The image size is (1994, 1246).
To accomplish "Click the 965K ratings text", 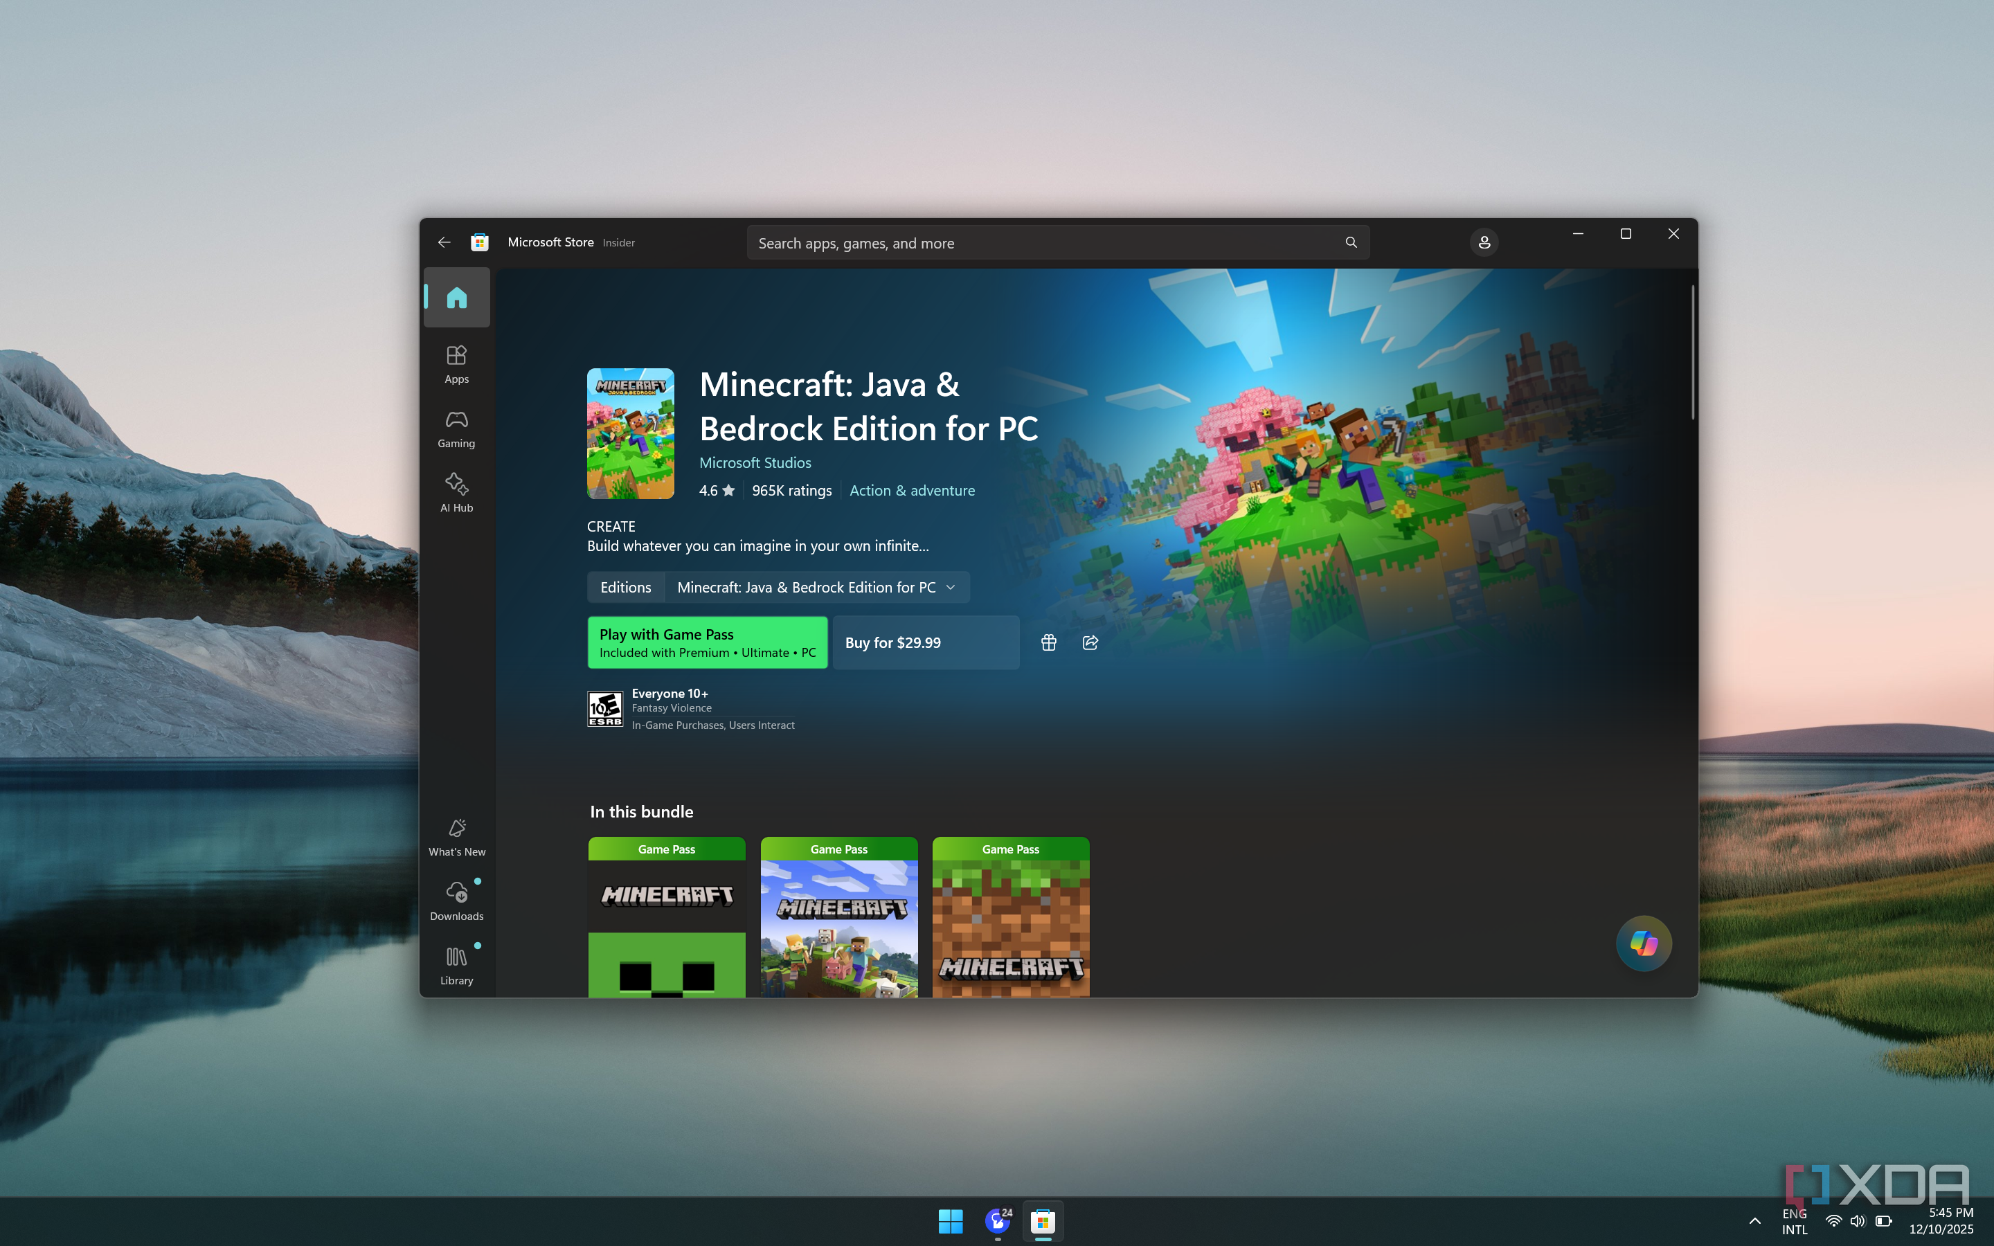I will click(792, 491).
